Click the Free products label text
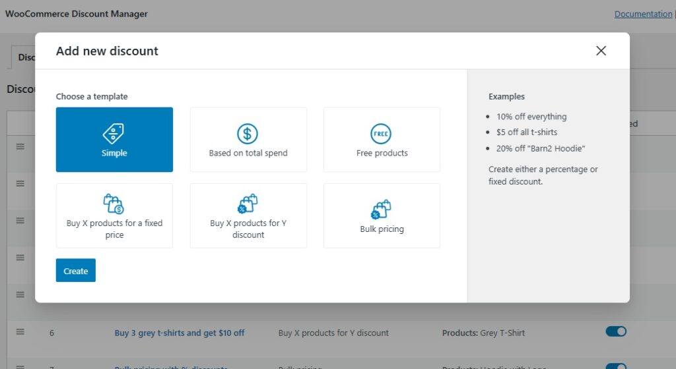Image resolution: width=676 pixels, height=369 pixels. (382, 153)
